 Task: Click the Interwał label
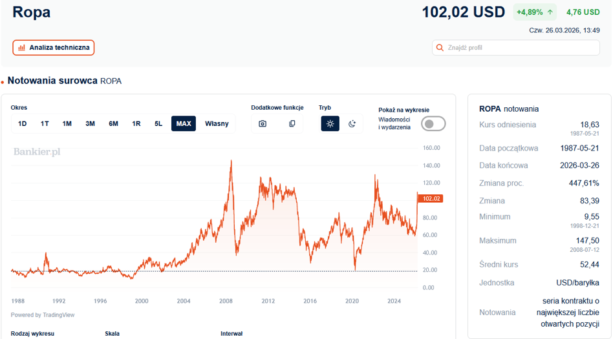231,334
